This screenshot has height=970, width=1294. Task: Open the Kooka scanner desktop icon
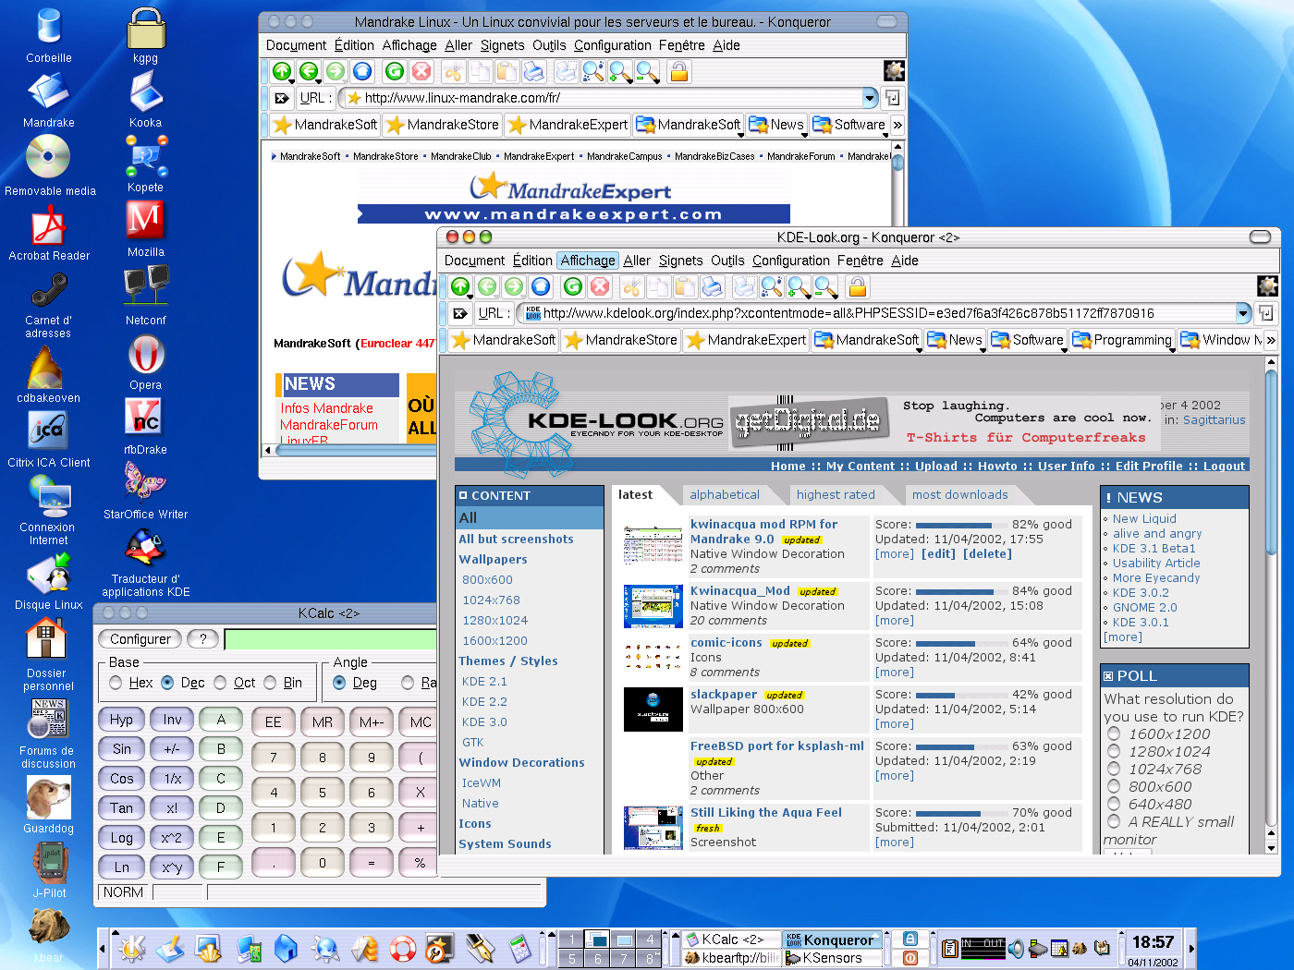click(x=145, y=100)
